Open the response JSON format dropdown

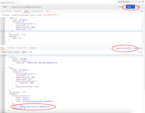tap(25, 52)
